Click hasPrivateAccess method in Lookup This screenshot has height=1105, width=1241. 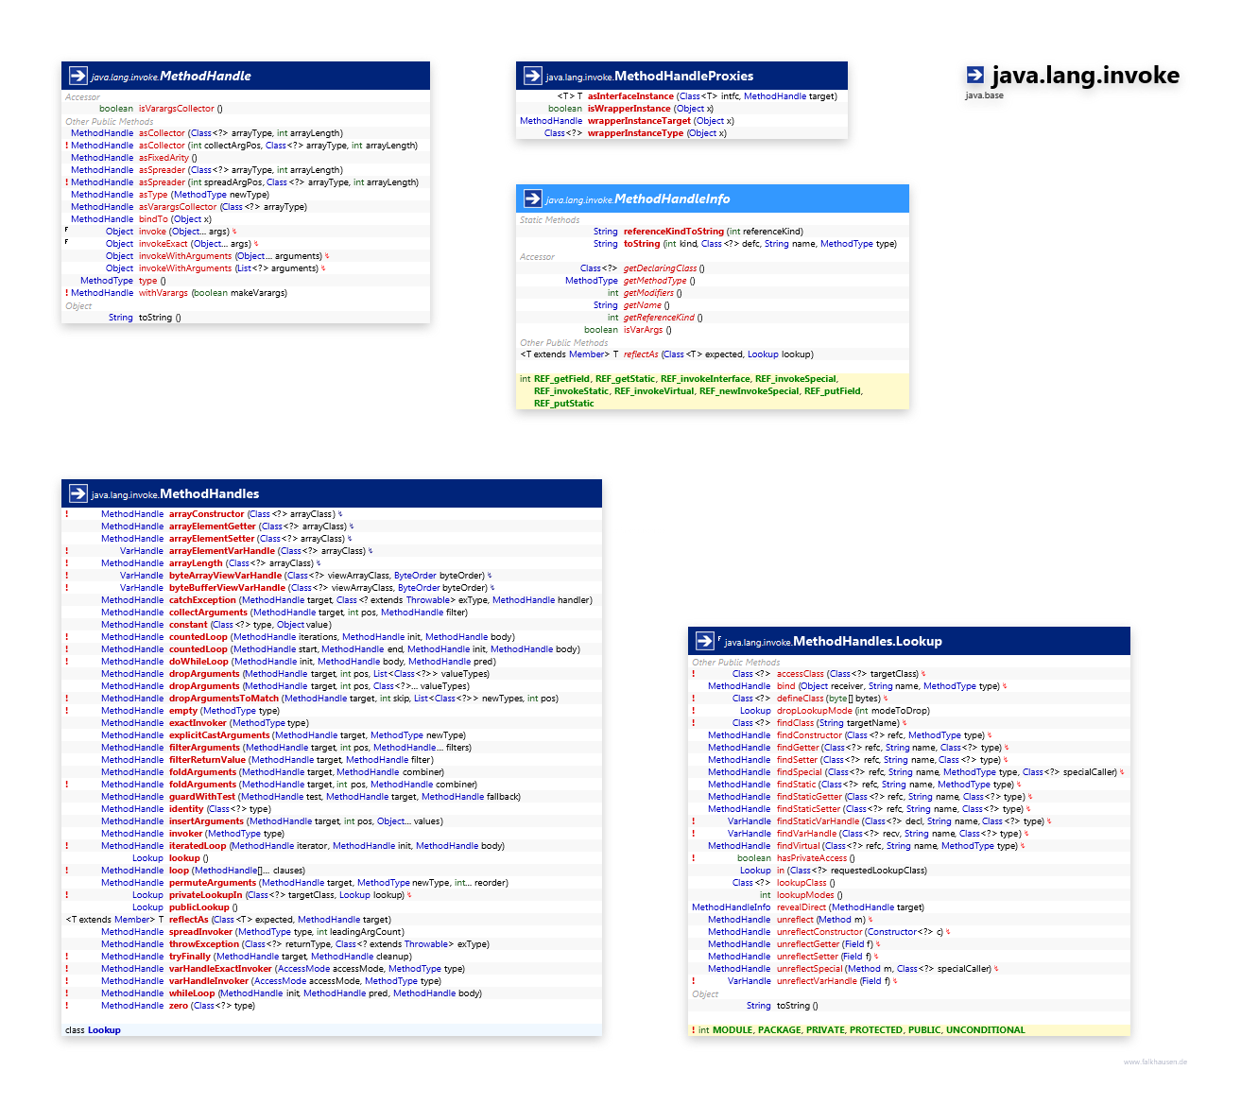click(812, 858)
